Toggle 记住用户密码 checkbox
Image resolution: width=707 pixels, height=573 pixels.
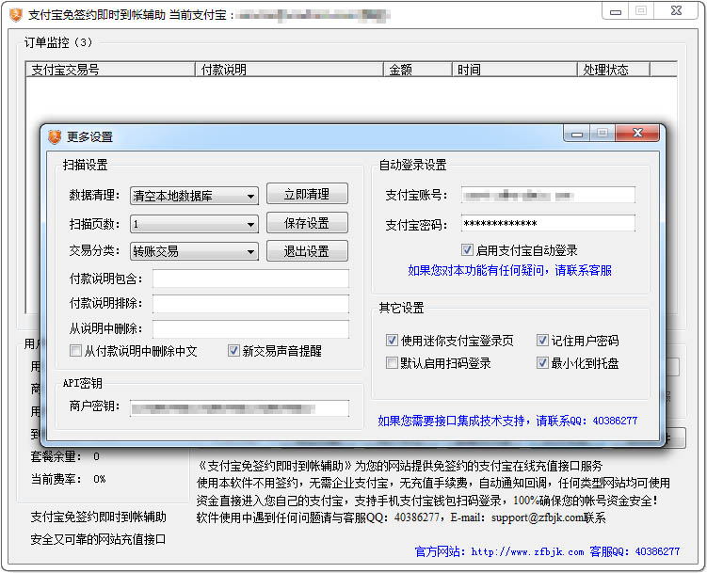pos(542,340)
